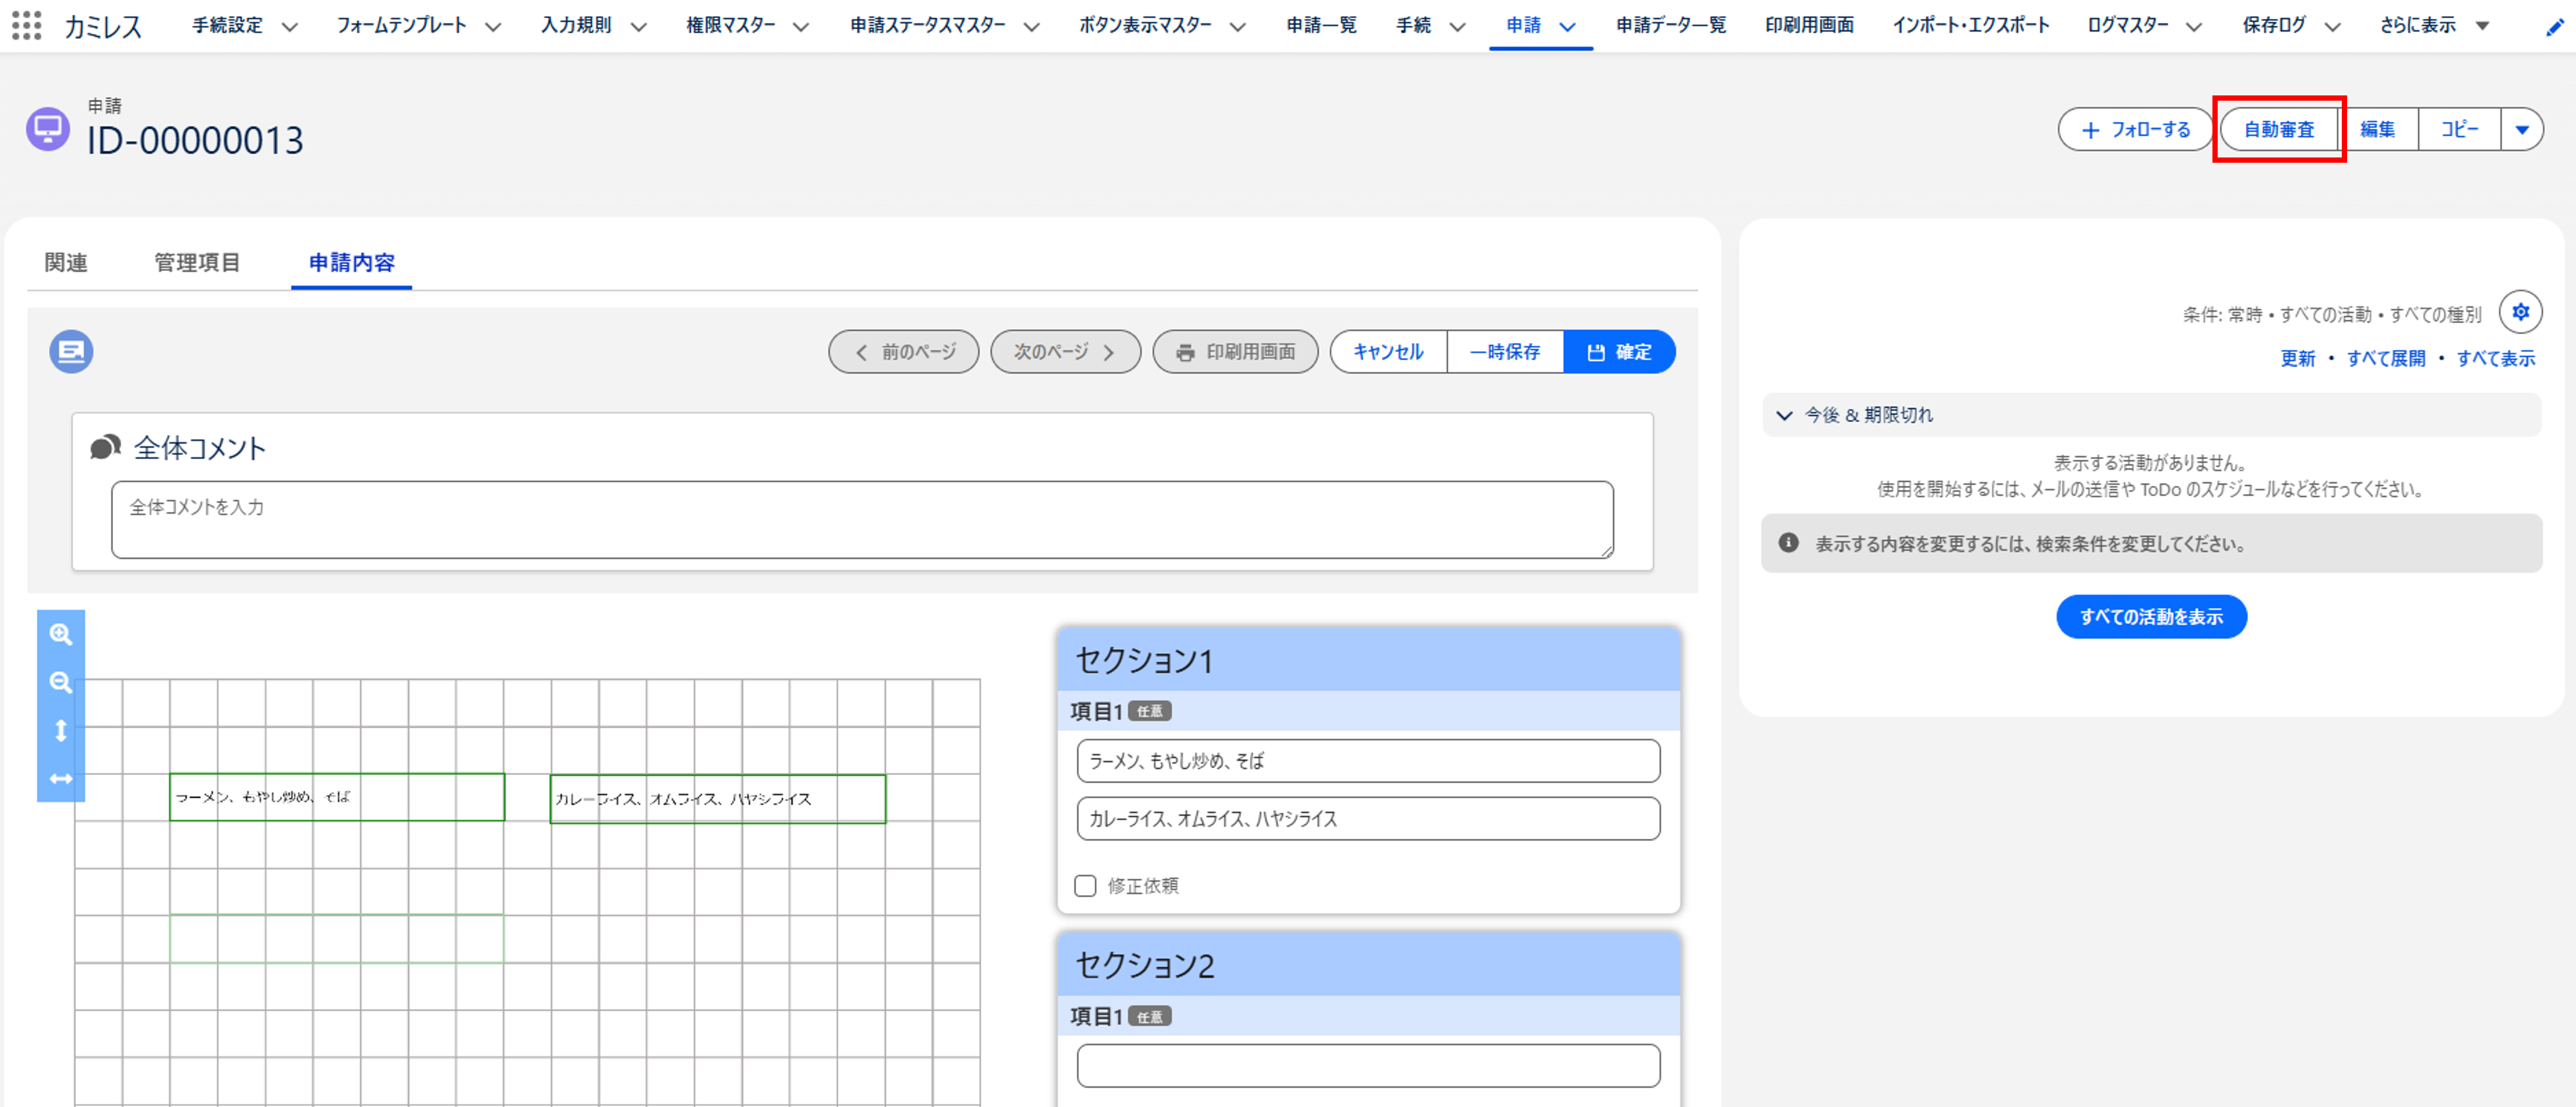Check the 修正依頼 checkbox

tap(1085, 885)
